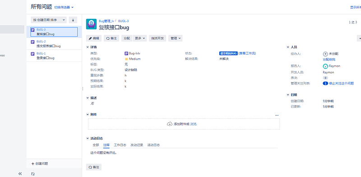Click the 分配 button

127,38
